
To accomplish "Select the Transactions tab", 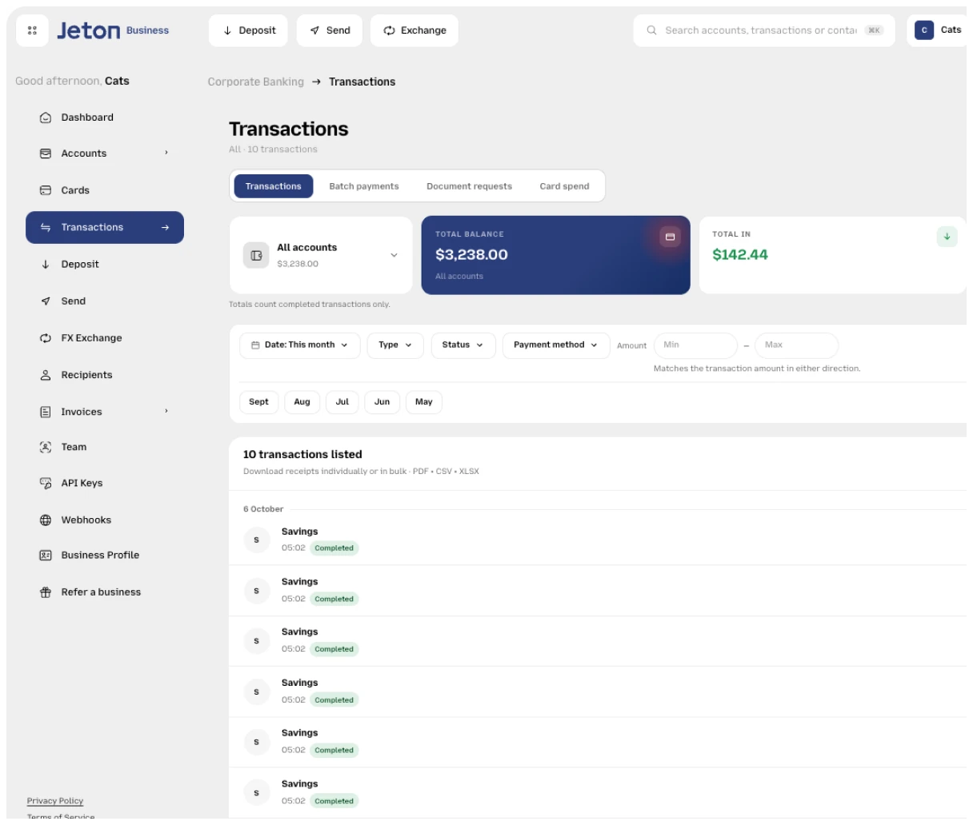I will point(274,186).
